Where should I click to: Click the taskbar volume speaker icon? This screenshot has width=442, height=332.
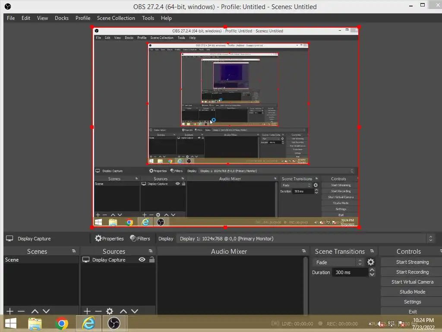point(381,324)
